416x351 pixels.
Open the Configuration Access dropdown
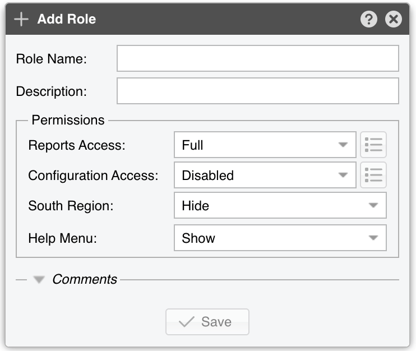pyautogui.click(x=265, y=175)
